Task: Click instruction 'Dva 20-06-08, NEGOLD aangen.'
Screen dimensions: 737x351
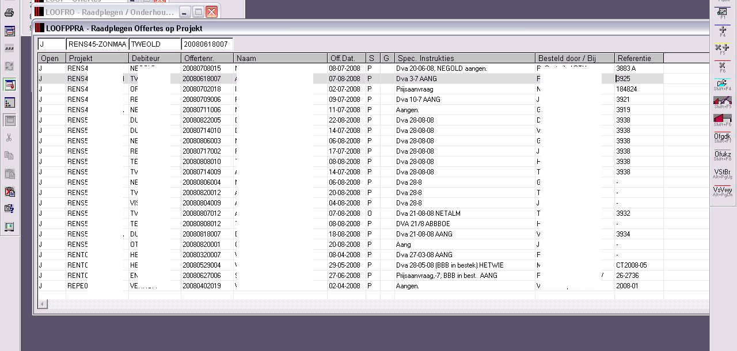Action: coord(442,68)
